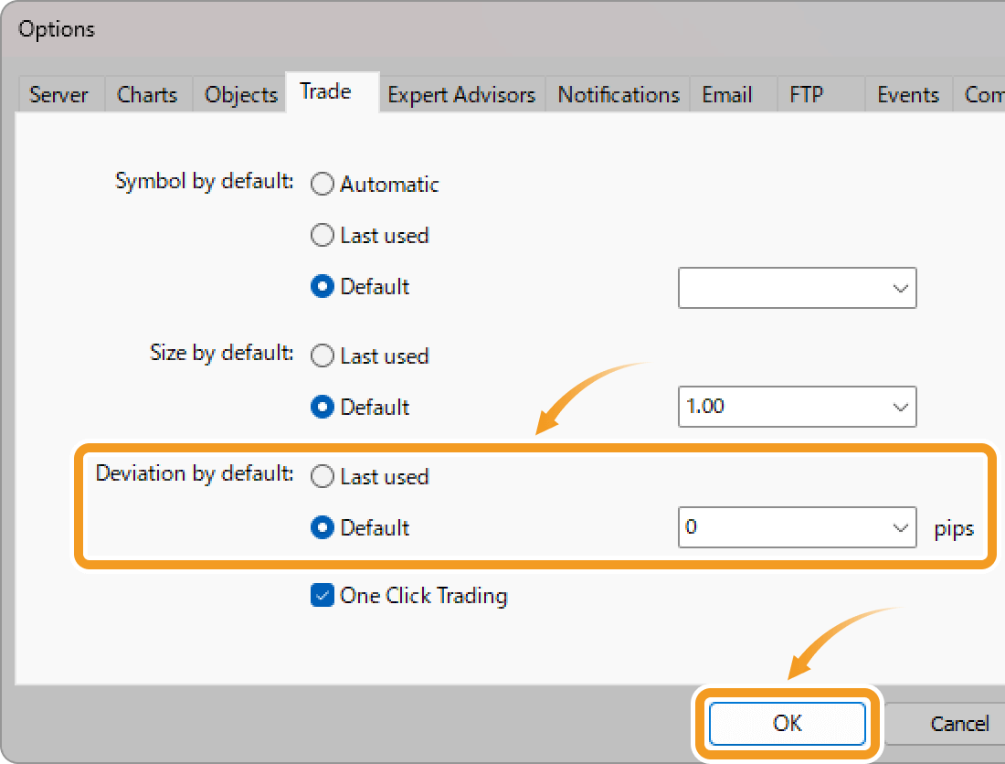The image size is (1005, 764).
Task: Switch to the Server tab
Action: click(x=59, y=94)
